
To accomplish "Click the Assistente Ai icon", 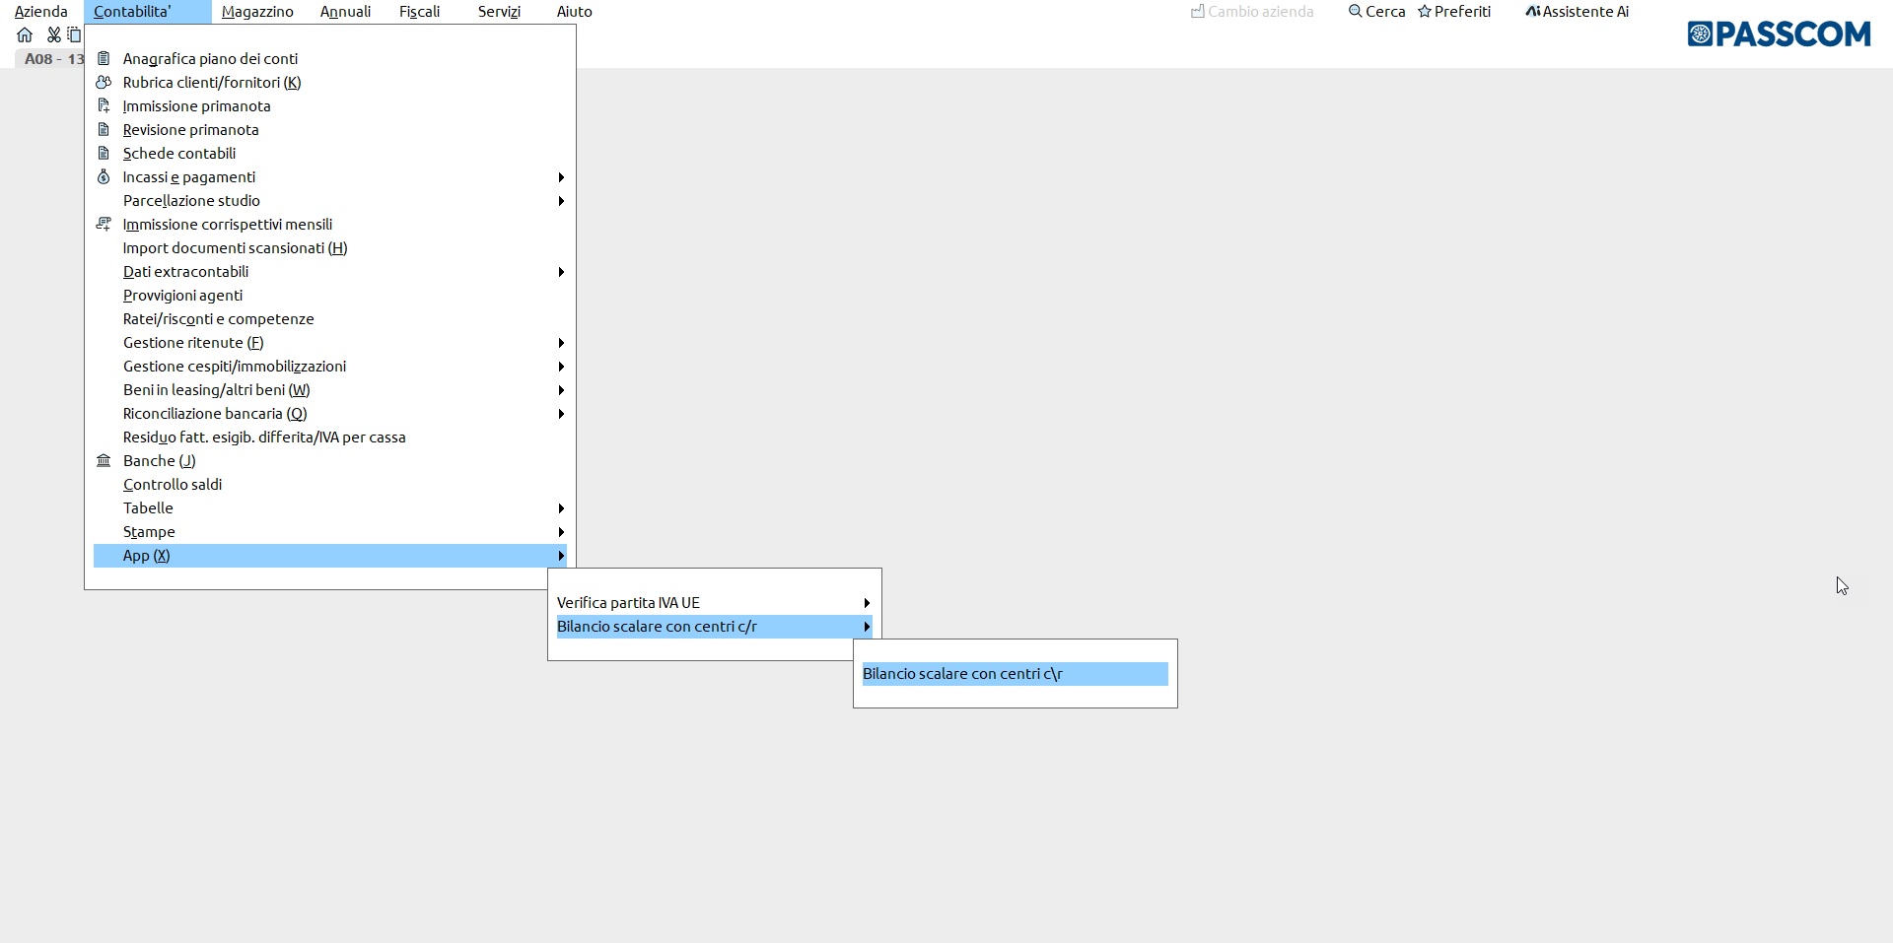I will click(x=1532, y=12).
